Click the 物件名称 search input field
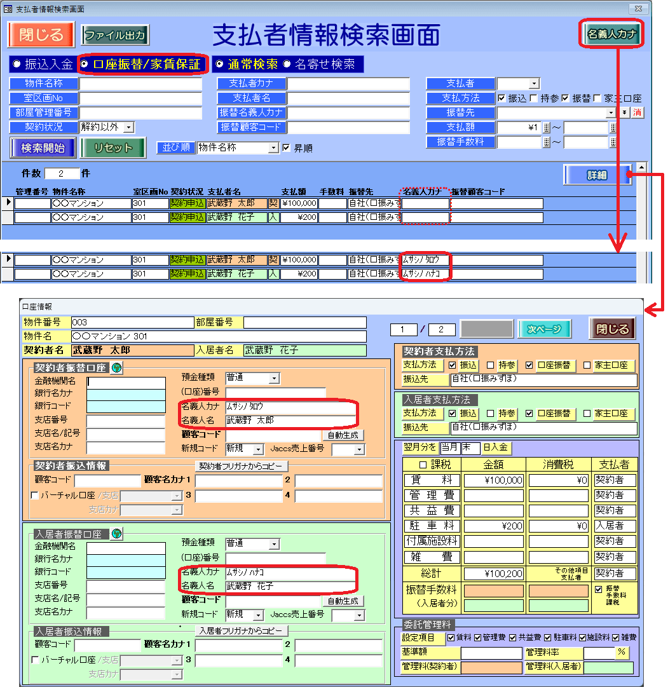 click(140, 84)
